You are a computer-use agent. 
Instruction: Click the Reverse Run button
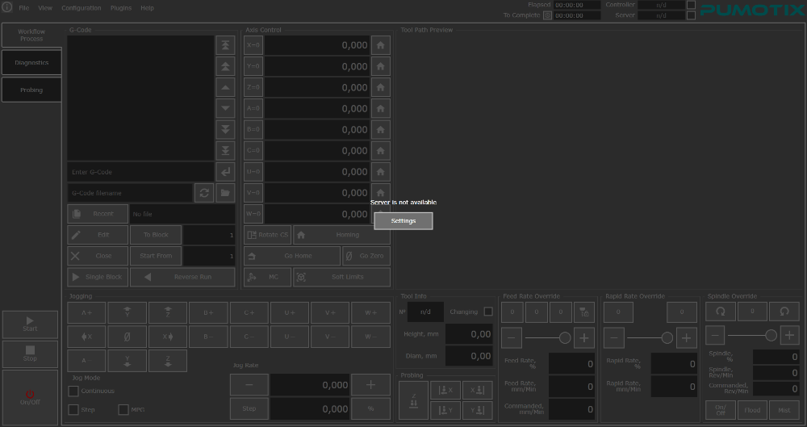pyautogui.click(x=182, y=277)
